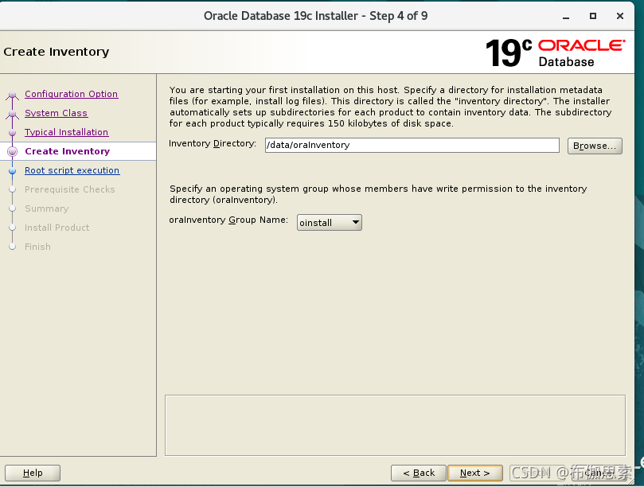Click the Inventory Directory label
Screen dimensions: 644x487
(x=213, y=144)
